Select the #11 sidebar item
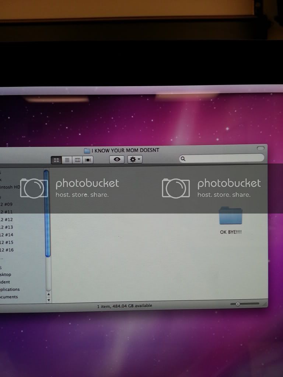This screenshot has width=283, height=377. pyautogui.click(x=7, y=212)
